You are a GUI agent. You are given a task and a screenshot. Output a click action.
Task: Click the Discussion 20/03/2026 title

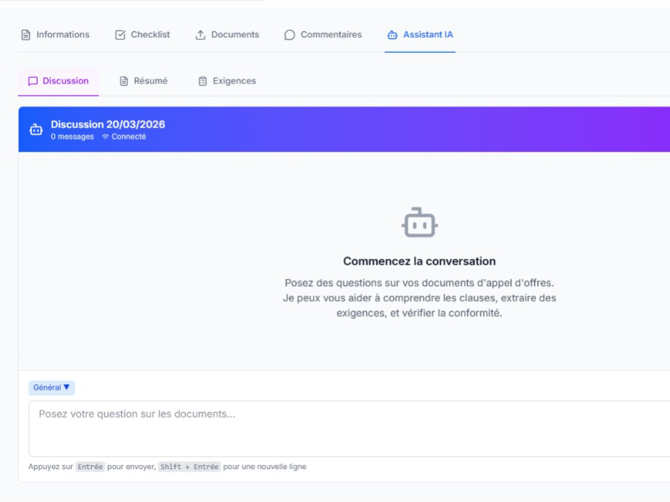(108, 125)
